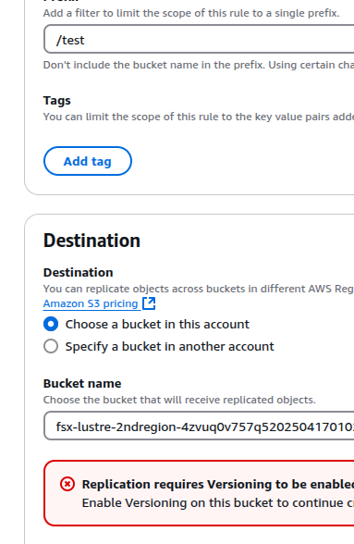Click the Add tag button
The height and width of the screenshot is (544, 354).
(88, 161)
